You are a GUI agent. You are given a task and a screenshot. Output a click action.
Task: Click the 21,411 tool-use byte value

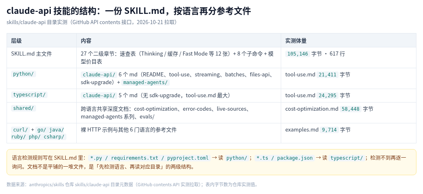click(x=327, y=75)
